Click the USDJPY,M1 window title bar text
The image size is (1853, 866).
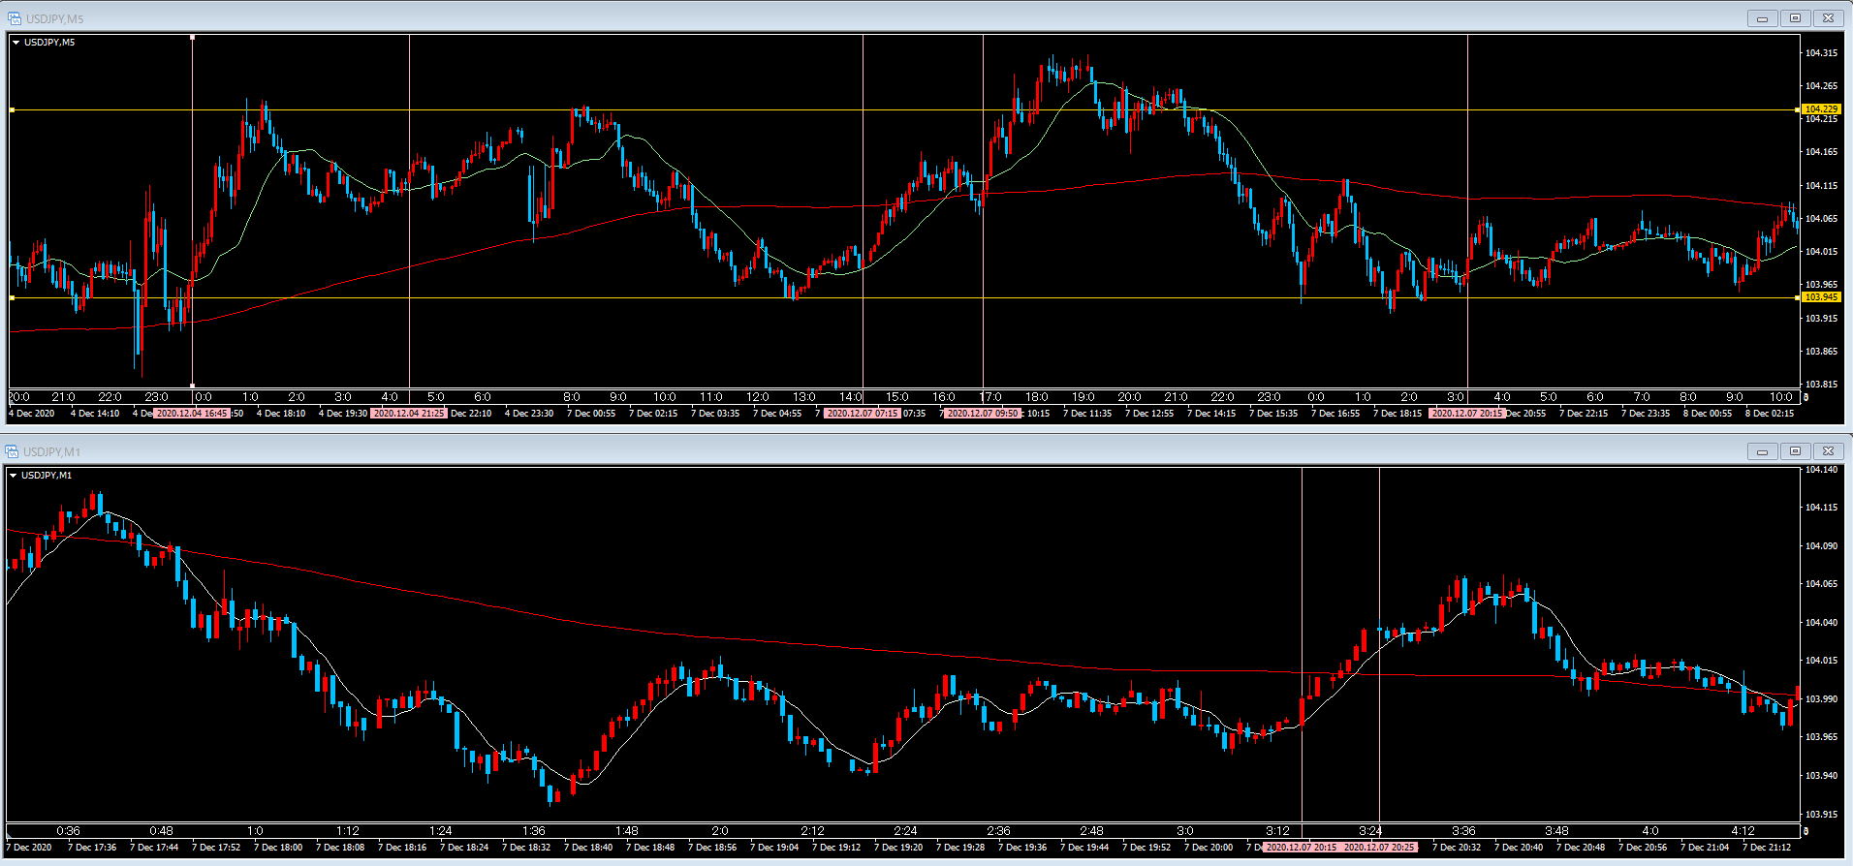tap(52, 452)
